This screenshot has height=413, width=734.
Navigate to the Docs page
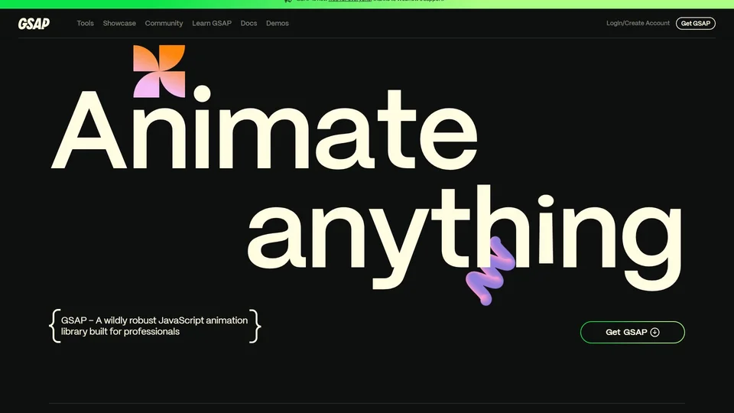248,23
